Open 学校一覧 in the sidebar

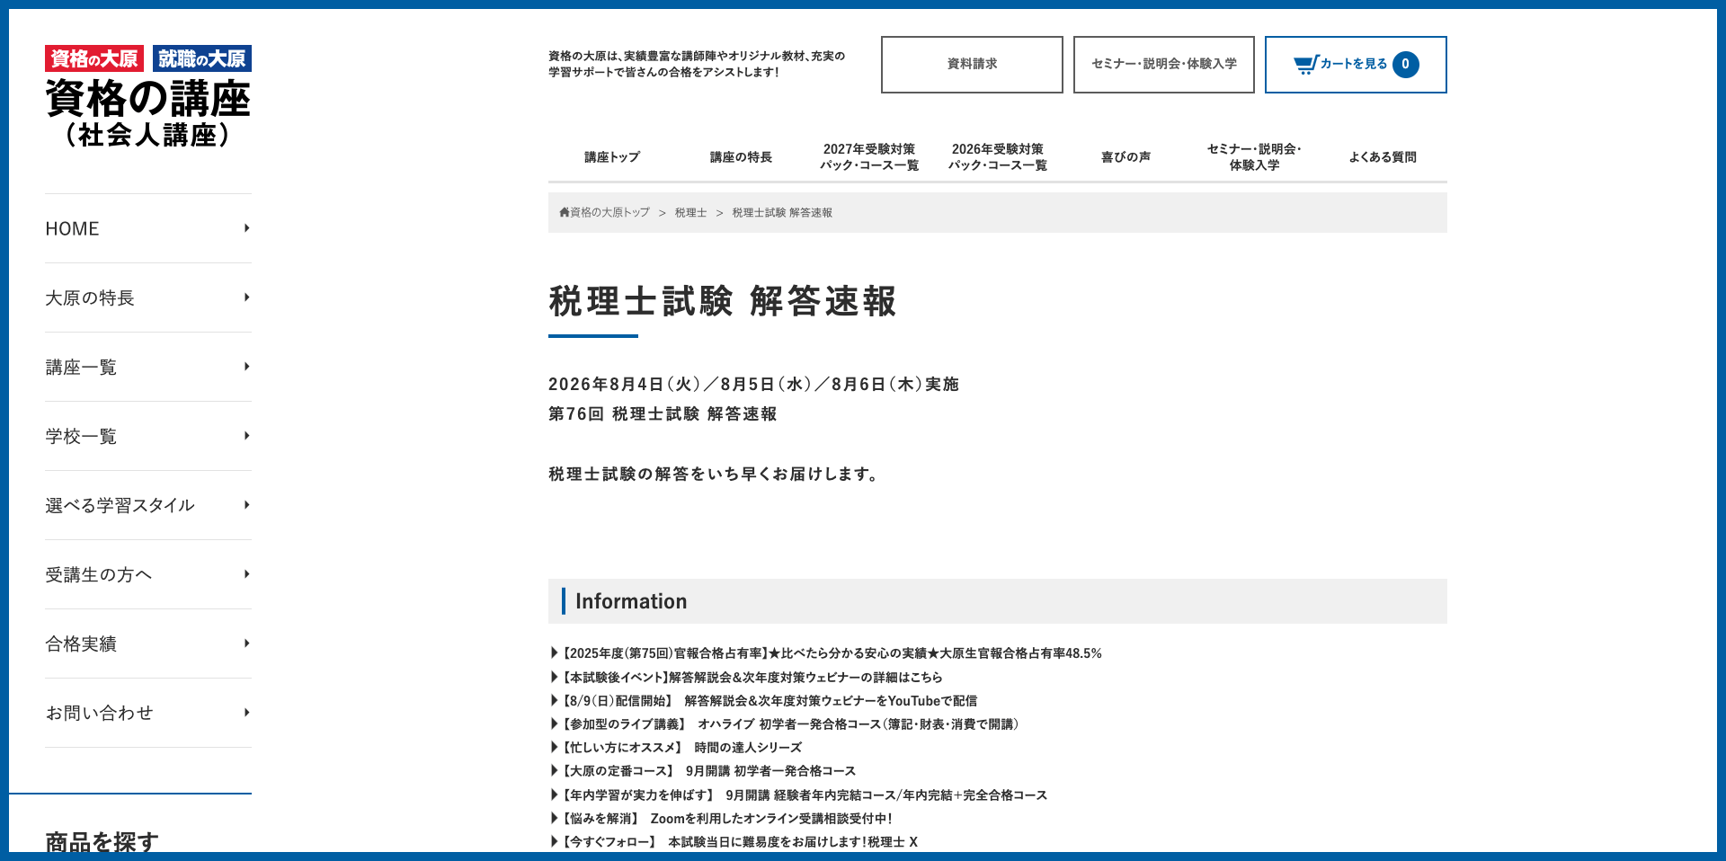(148, 436)
